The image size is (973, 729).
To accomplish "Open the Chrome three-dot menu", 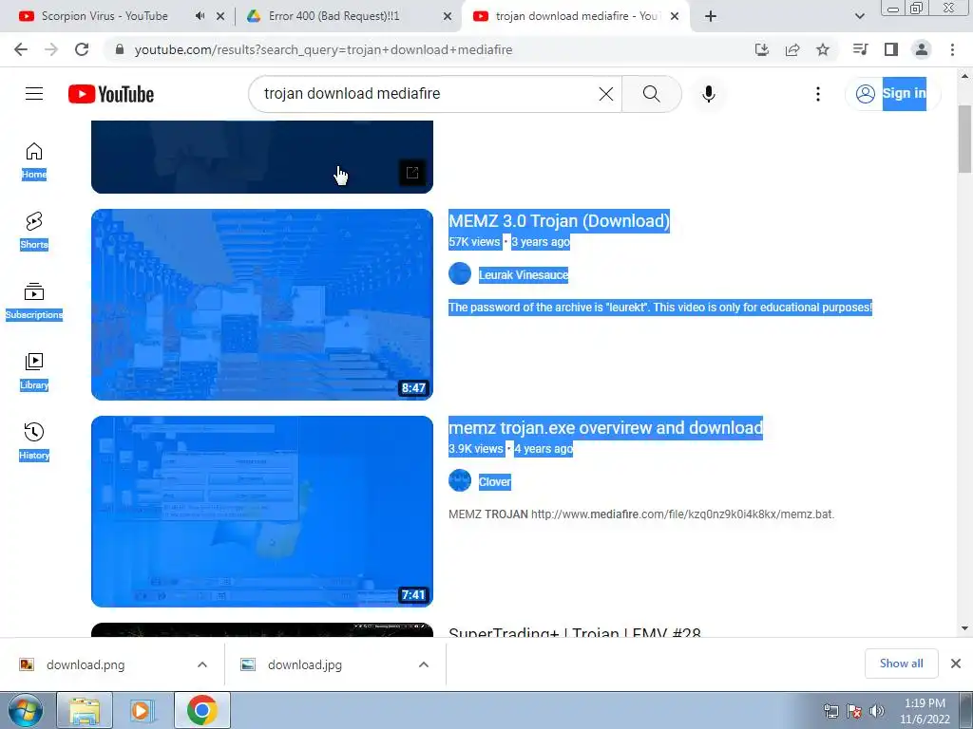I will 952,49.
